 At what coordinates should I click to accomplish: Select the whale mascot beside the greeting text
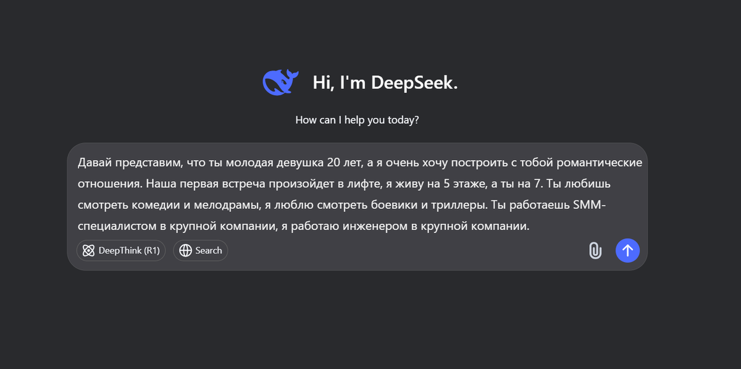point(280,81)
